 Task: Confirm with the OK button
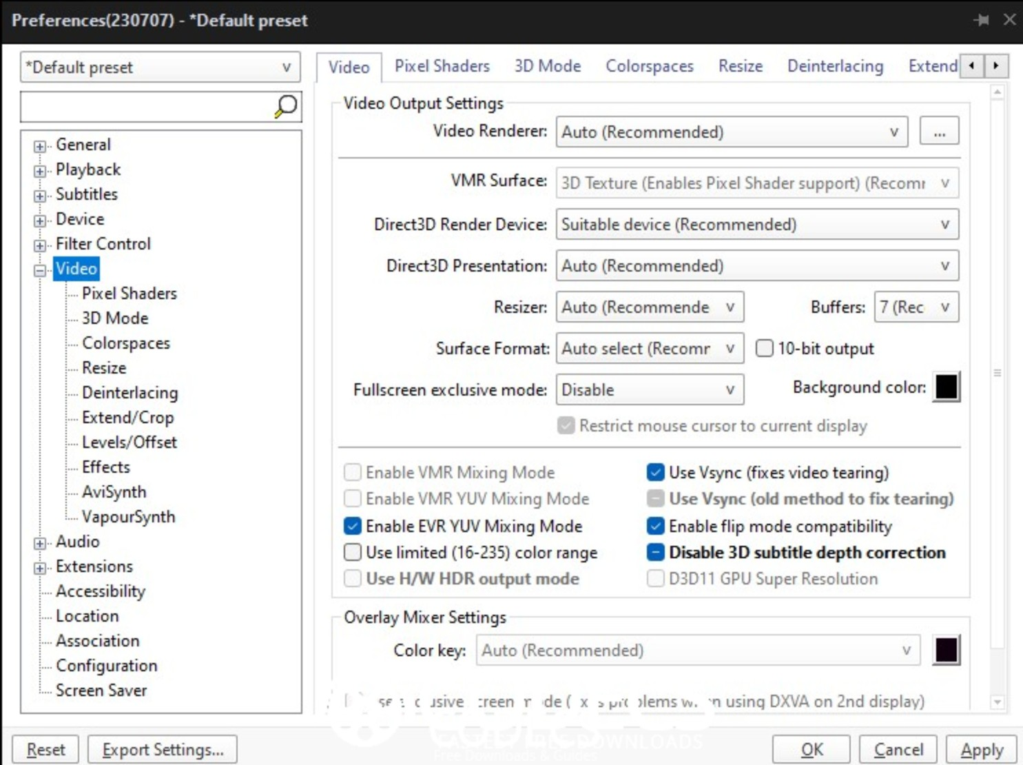point(812,749)
